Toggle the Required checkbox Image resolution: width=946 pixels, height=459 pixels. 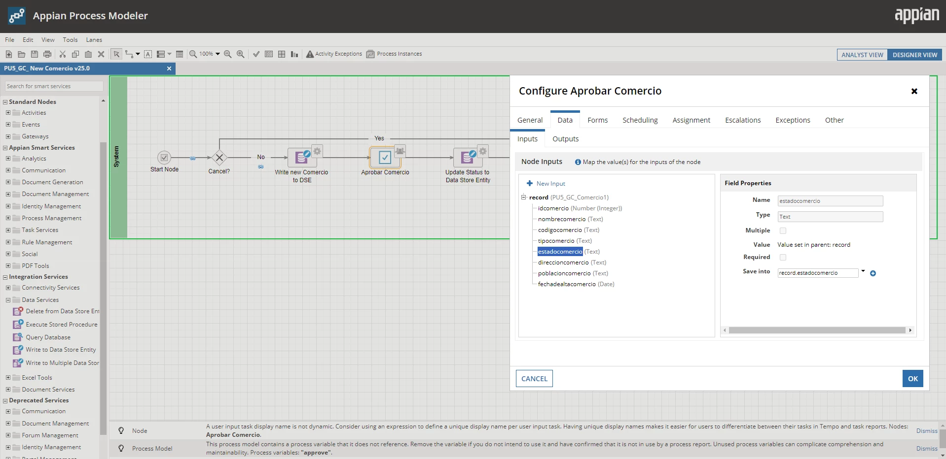pyautogui.click(x=783, y=257)
